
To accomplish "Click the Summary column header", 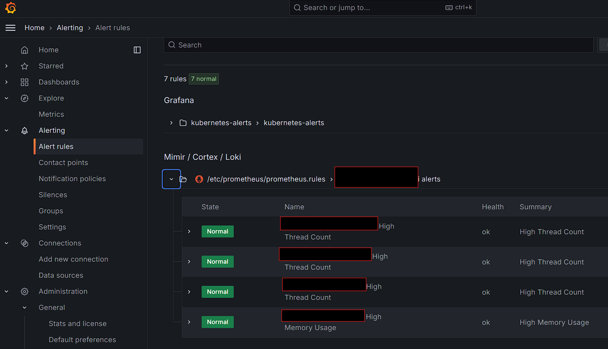I will coord(536,207).
